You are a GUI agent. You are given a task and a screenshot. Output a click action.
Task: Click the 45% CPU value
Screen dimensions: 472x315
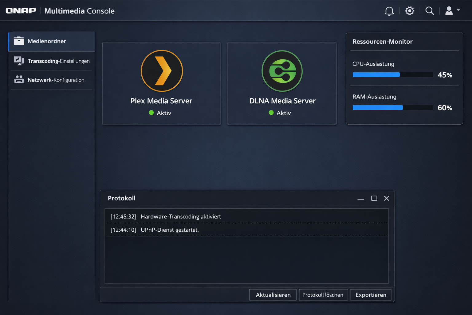pos(445,75)
